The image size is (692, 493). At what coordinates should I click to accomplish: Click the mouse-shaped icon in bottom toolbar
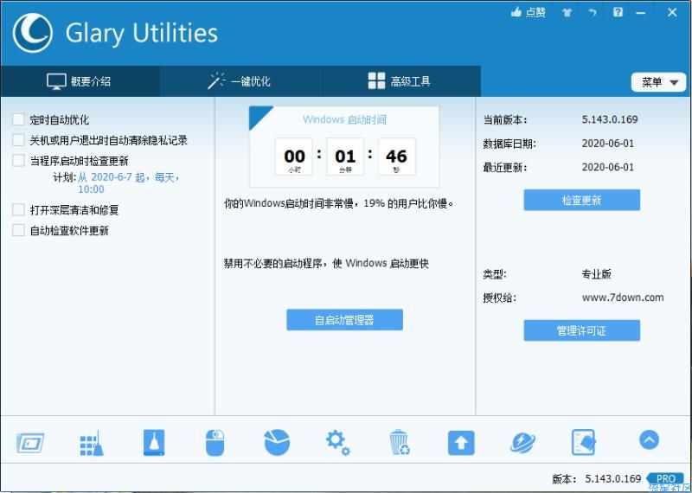pyautogui.click(x=215, y=442)
